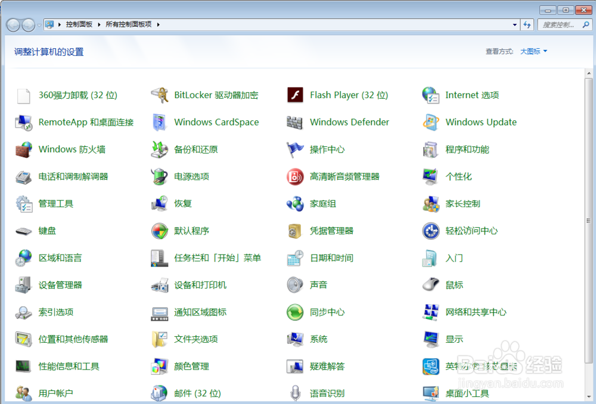Open the Windows Defender wall icon

pos(295,123)
